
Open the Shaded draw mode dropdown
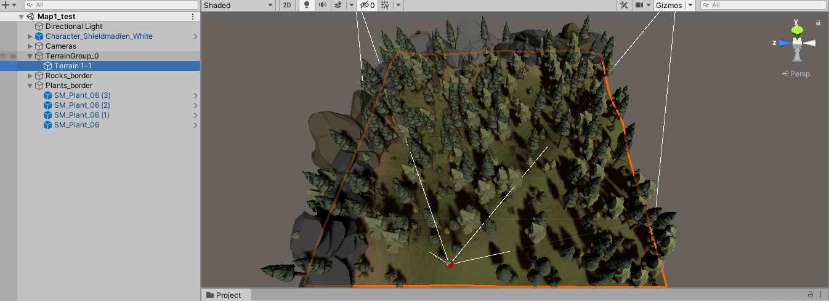[x=239, y=5]
